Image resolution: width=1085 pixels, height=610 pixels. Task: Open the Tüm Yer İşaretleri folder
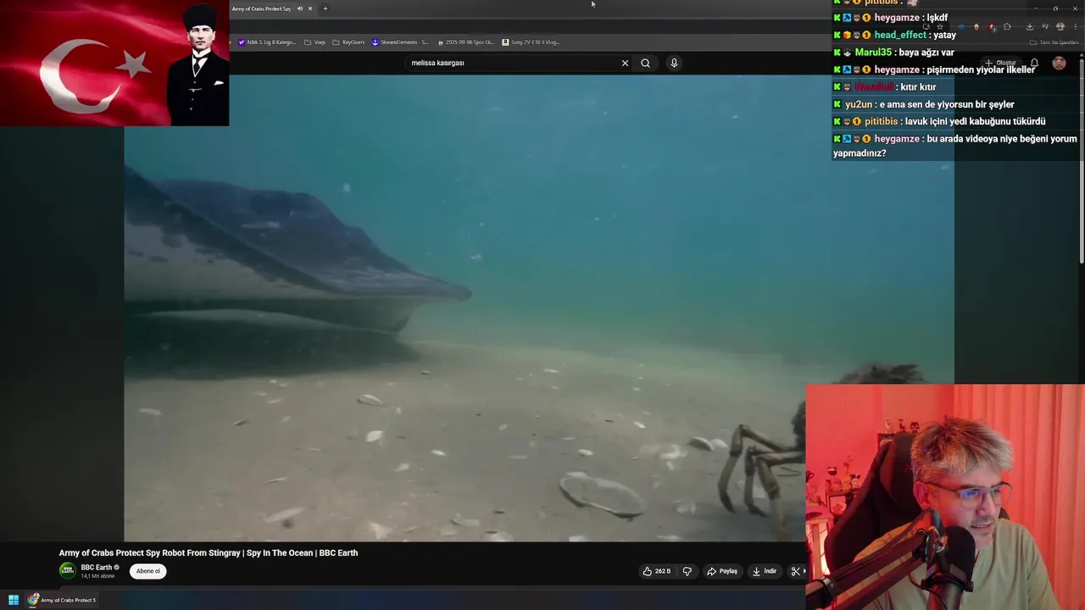(1054, 42)
